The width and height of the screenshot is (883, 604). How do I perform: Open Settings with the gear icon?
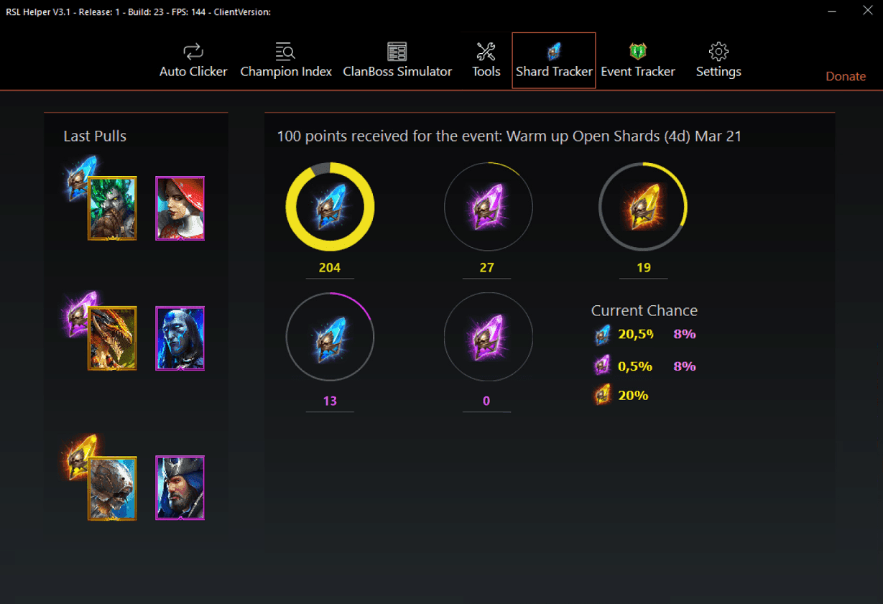[718, 60]
